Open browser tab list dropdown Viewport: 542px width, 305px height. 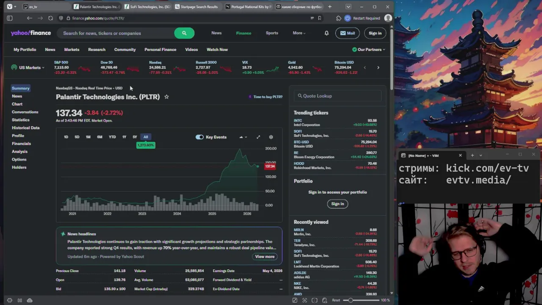348,7
